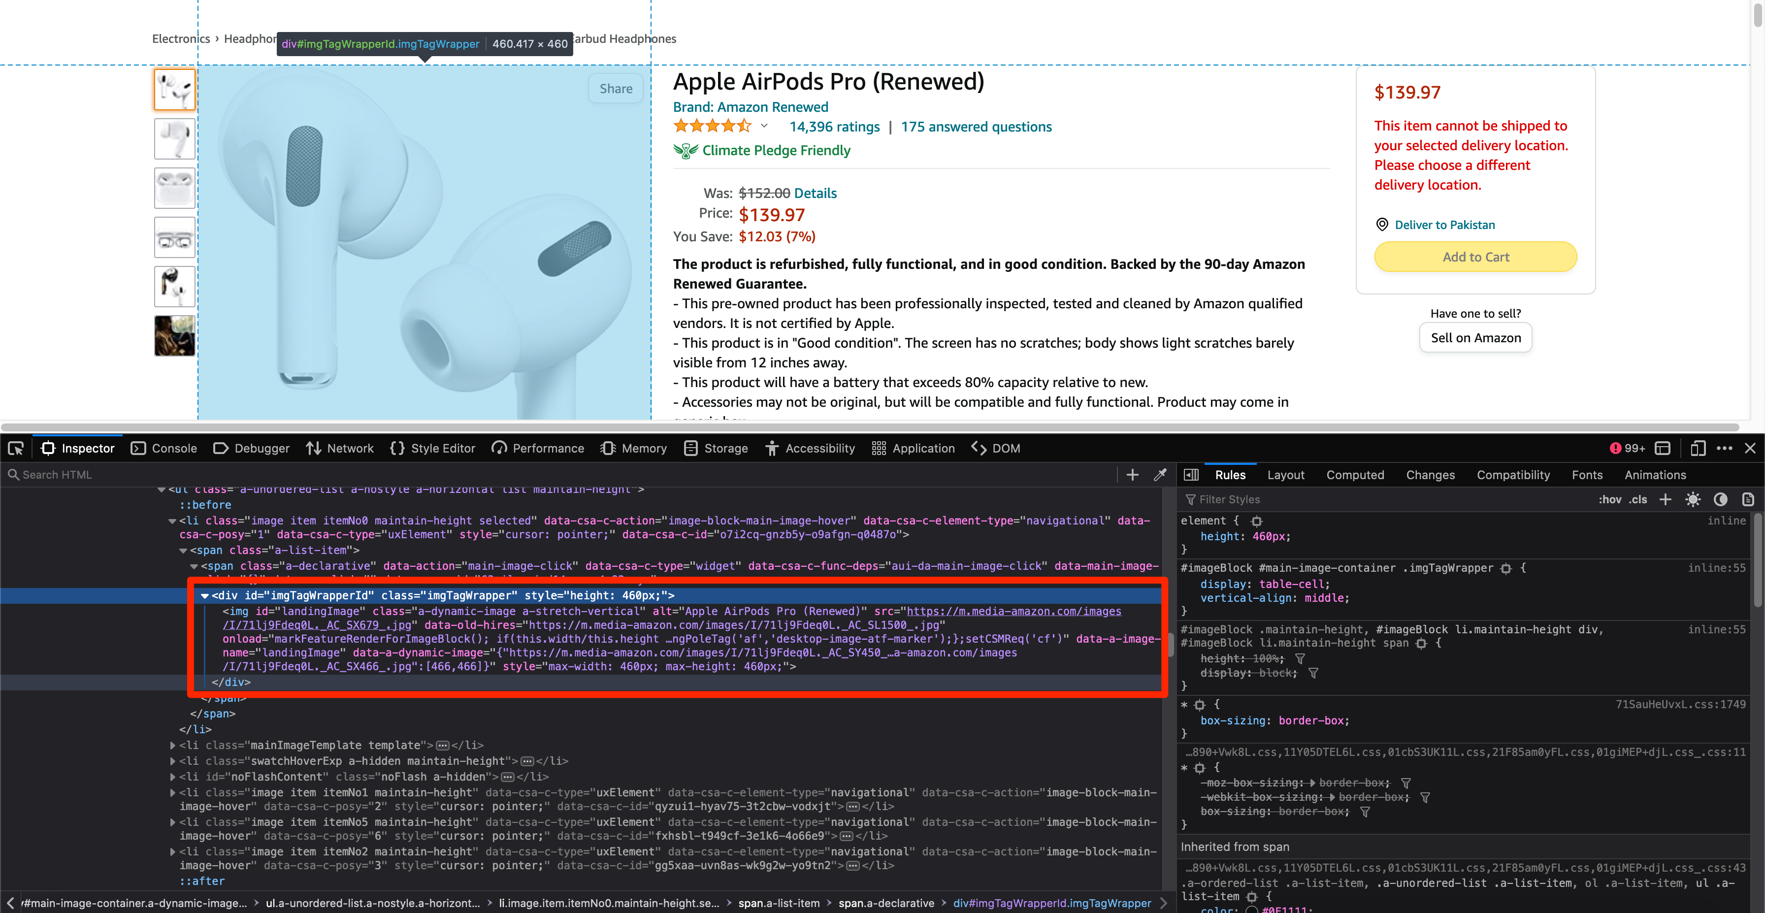Toggle print media simulation
This screenshot has width=1765, height=913.
(1748, 499)
